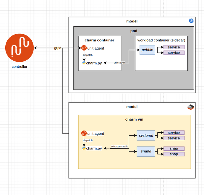The width and height of the screenshot is (204, 195).
Task: Click Python icon beside charm.py in charm vm
Action: [84, 148]
